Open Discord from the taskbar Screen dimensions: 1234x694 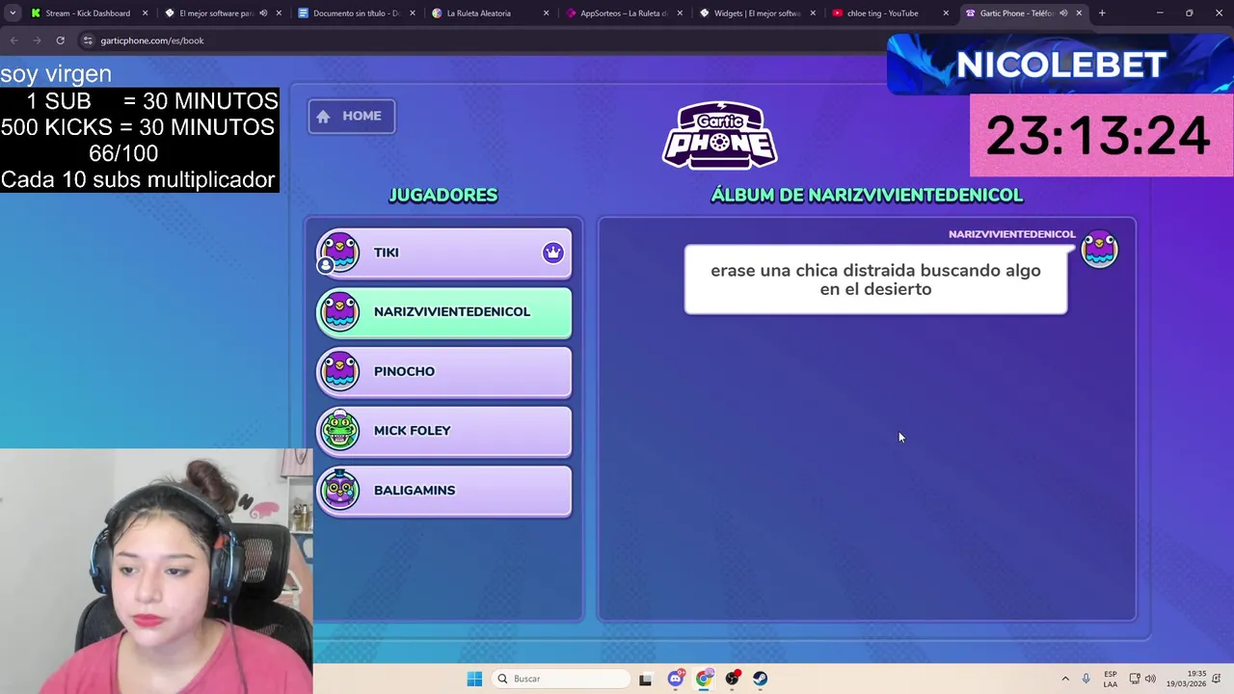click(x=676, y=679)
